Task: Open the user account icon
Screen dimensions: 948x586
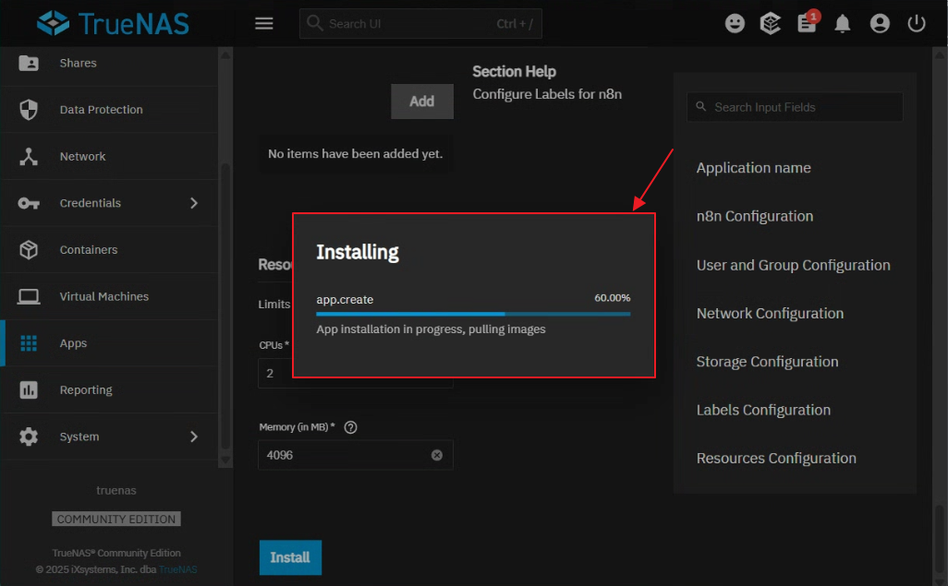Action: click(879, 24)
